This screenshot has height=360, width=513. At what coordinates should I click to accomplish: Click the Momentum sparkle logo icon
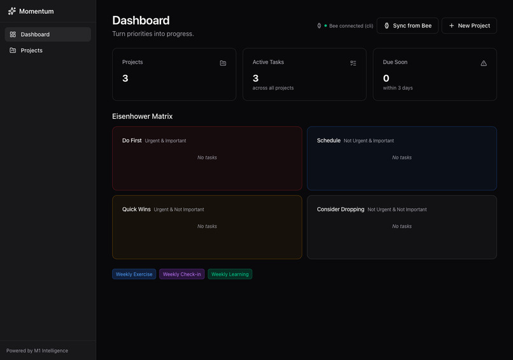click(12, 11)
